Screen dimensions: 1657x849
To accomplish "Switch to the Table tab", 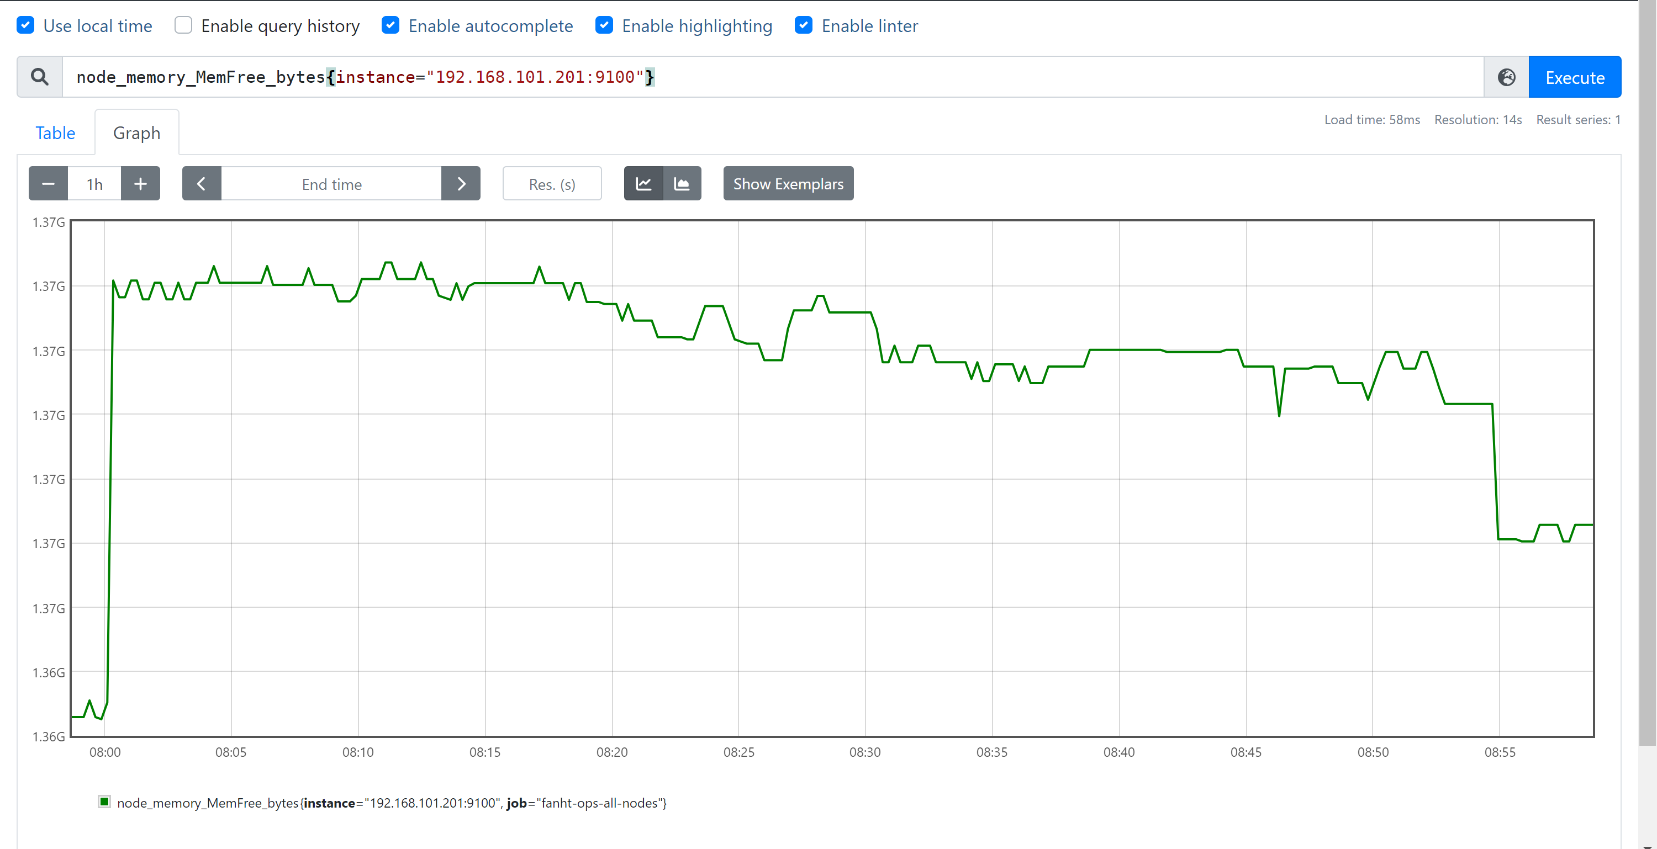I will tap(55, 133).
